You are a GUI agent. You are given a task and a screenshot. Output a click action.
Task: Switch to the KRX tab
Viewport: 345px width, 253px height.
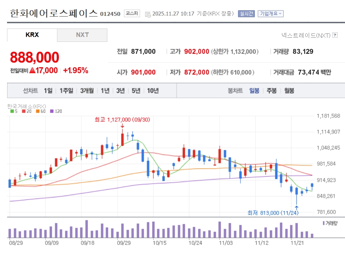click(32, 35)
